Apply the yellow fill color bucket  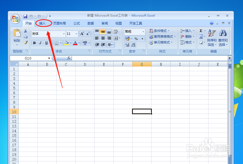pyautogui.click(x=66, y=43)
